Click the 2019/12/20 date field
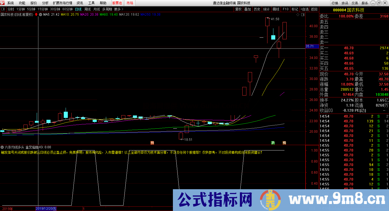Screen dimensions: 389x211 pyautogui.click(x=45, y=208)
